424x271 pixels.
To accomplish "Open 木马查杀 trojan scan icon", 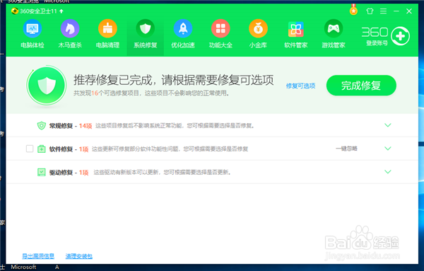I will (70, 28).
